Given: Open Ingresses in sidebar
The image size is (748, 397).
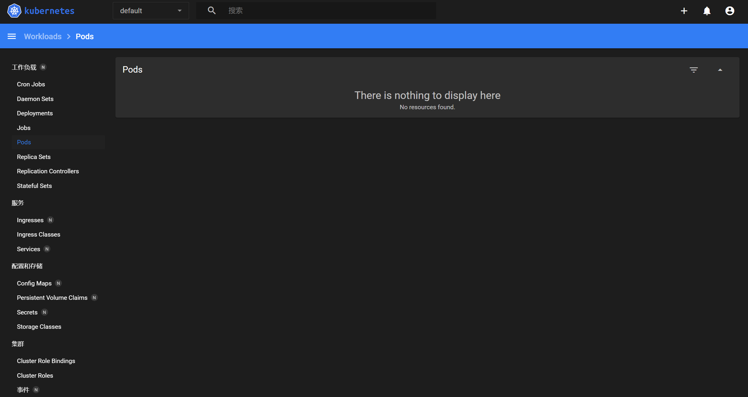Looking at the screenshot, I should point(30,220).
